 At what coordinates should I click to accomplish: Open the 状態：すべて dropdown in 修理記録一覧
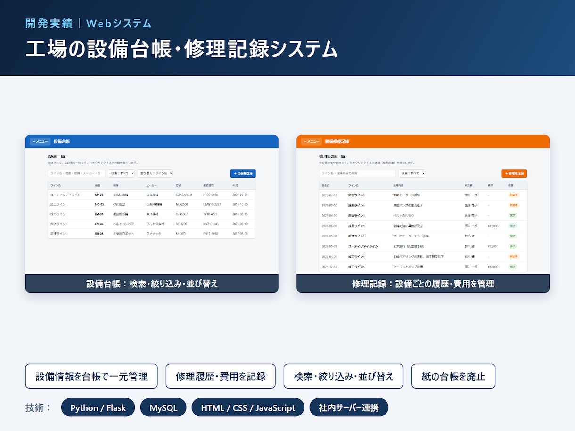[411, 173]
